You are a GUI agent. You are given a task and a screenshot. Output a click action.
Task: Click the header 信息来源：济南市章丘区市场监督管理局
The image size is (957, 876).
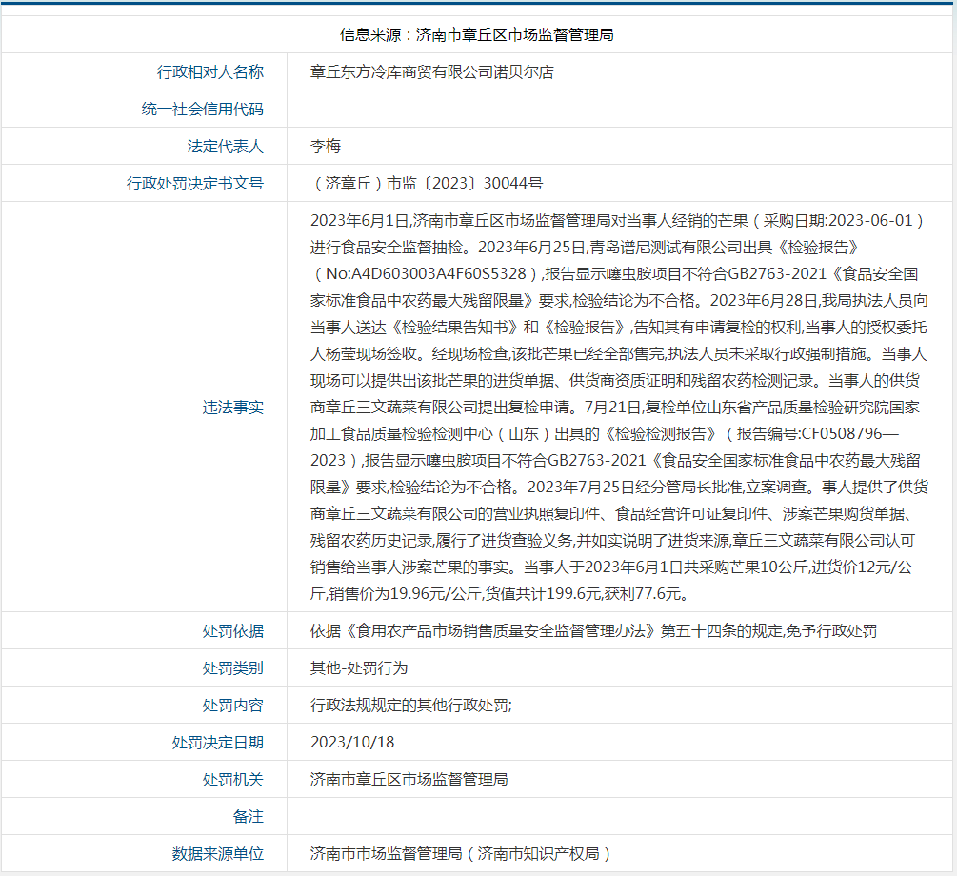477,35
